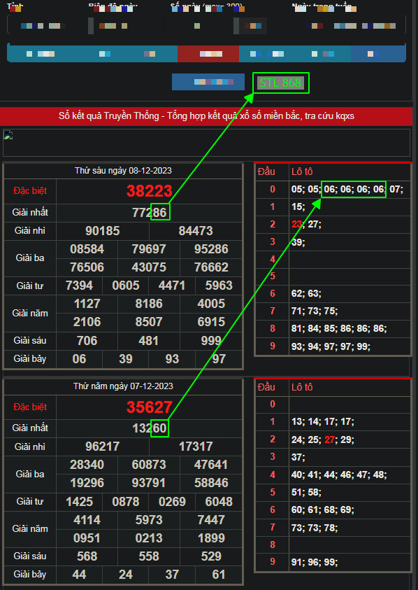418x590 pixels.
Task: Click the red 23 in the Lô tô table
Action: 296,224
